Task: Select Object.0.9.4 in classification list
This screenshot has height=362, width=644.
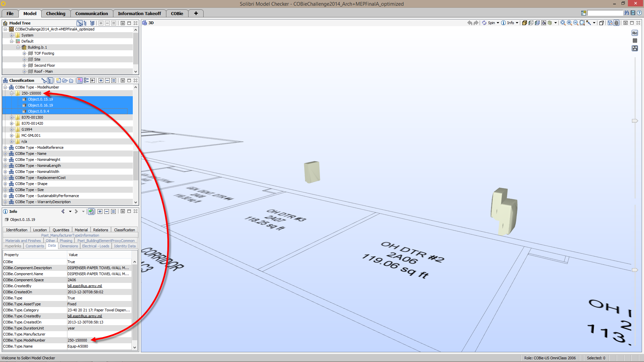Action: 38,111
